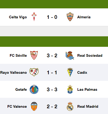Viewport: 108px width, 114px height.
Task: View the 3 - 3 match details
Action: [52, 89]
